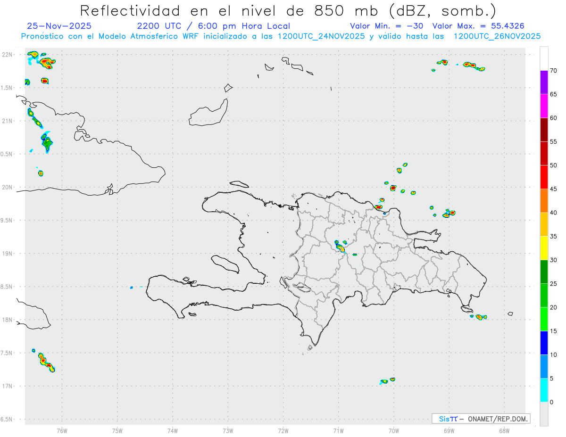Click the colorbar value '20'
Viewport: 566px width, 437px height.
tap(554, 307)
